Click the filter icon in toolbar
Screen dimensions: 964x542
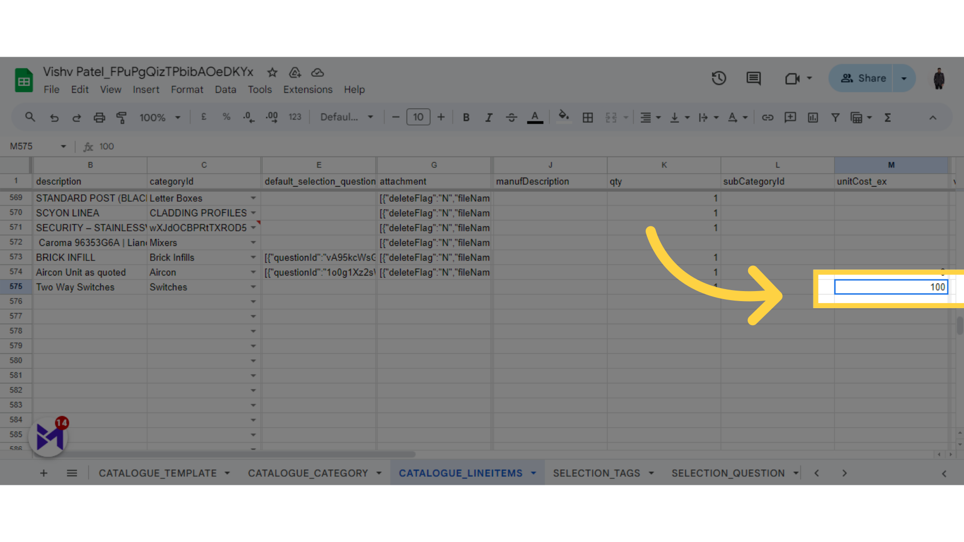point(835,118)
